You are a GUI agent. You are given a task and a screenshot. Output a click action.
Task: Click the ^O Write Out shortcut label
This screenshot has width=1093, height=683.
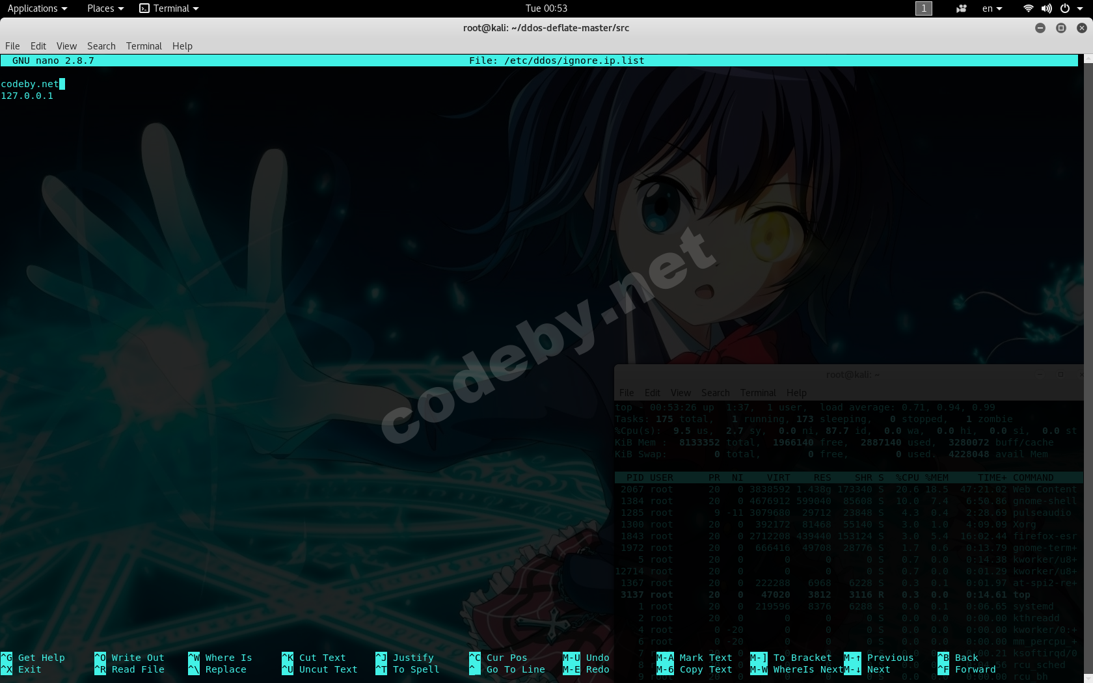[x=129, y=658]
